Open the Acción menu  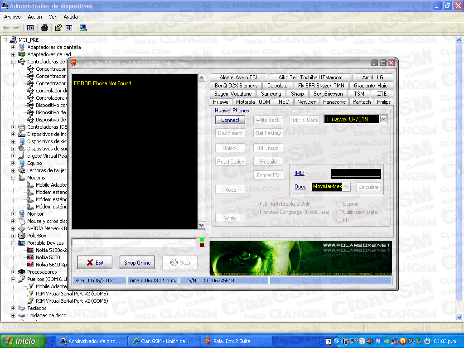34,17
